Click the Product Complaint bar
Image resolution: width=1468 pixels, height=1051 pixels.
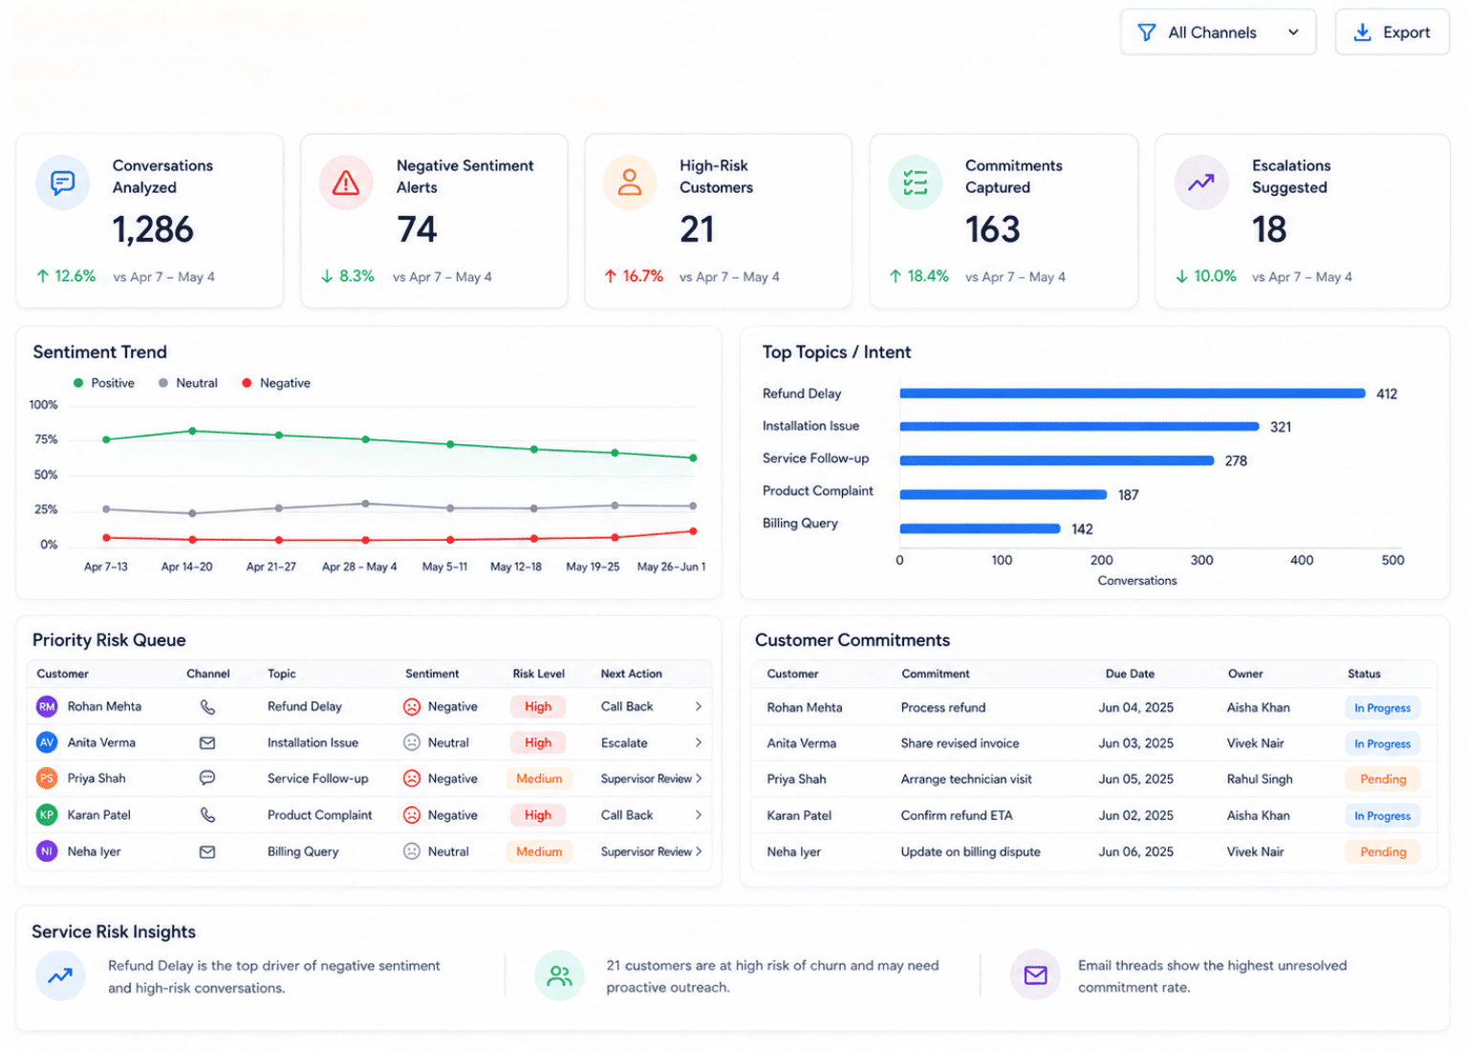click(1003, 495)
